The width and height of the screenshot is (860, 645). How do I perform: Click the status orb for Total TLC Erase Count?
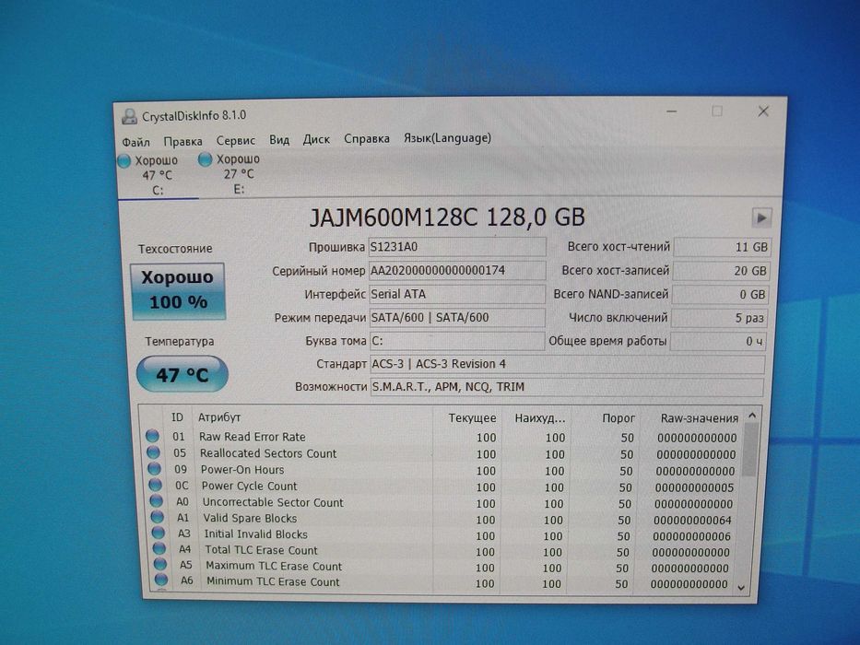click(159, 548)
